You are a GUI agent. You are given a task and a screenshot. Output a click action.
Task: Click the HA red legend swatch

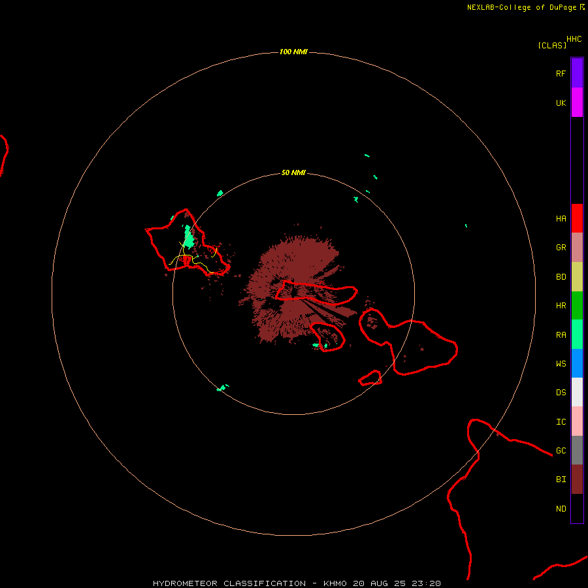click(577, 218)
